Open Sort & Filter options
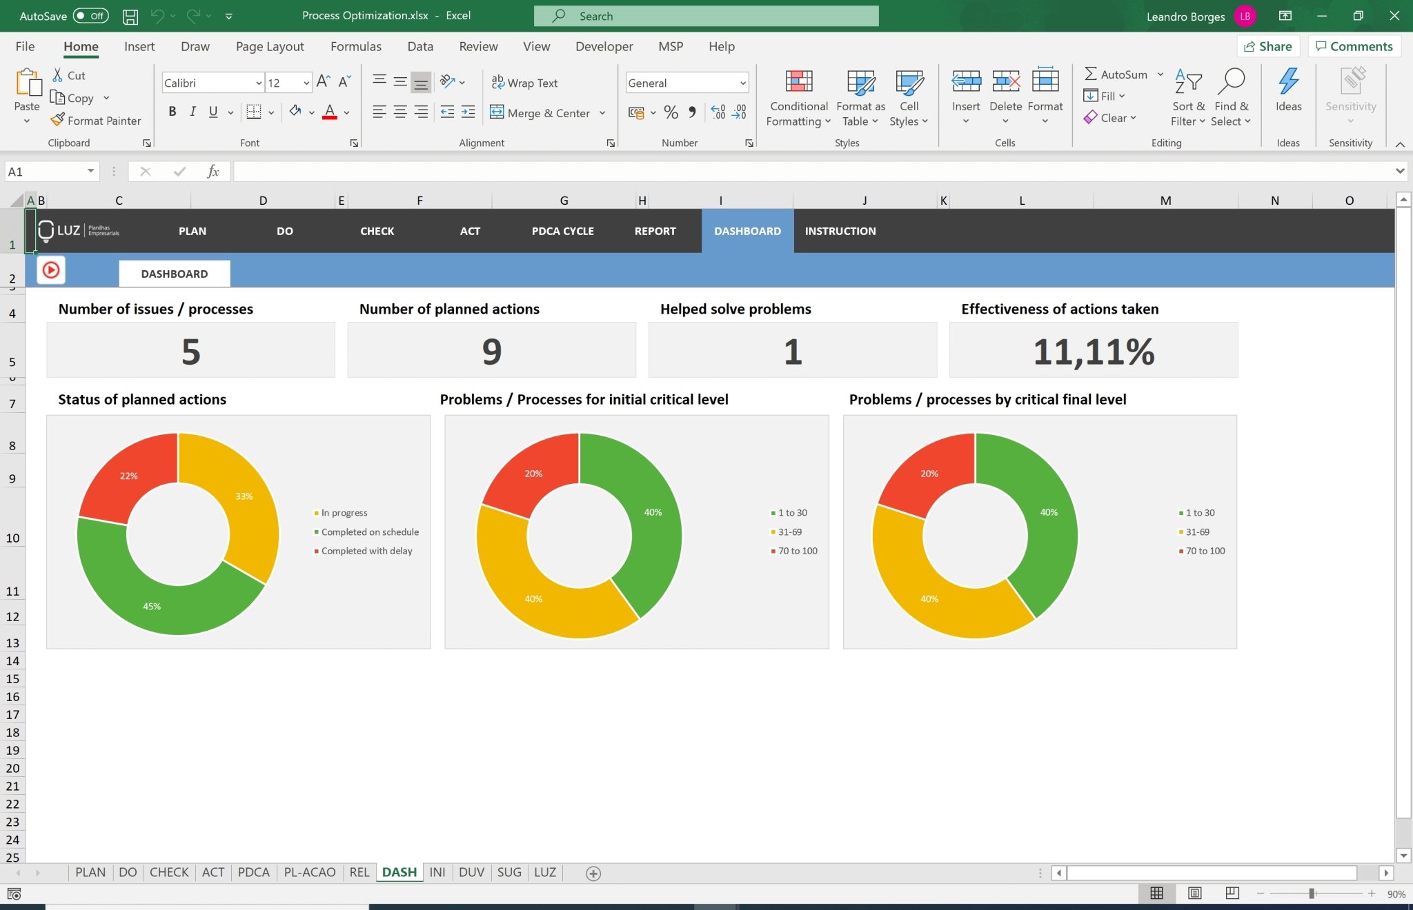 pyautogui.click(x=1187, y=97)
